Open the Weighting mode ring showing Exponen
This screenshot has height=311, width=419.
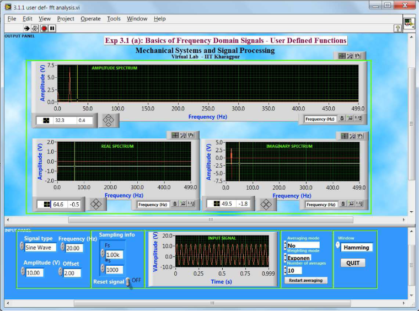[299, 258]
